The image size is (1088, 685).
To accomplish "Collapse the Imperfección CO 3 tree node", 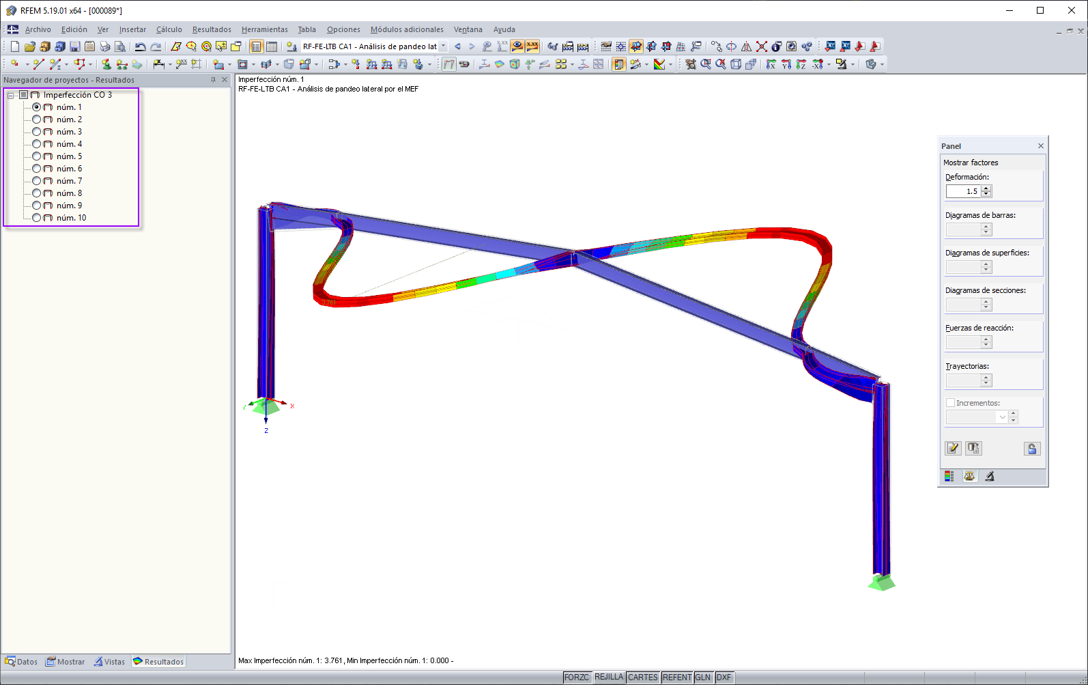I will pyautogui.click(x=11, y=95).
